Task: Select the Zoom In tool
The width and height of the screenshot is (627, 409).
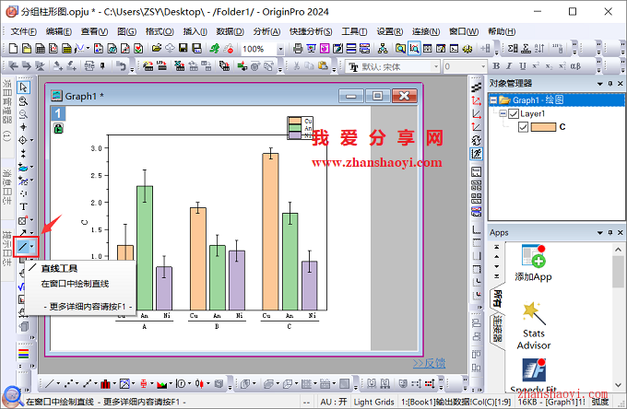Action: [23, 101]
